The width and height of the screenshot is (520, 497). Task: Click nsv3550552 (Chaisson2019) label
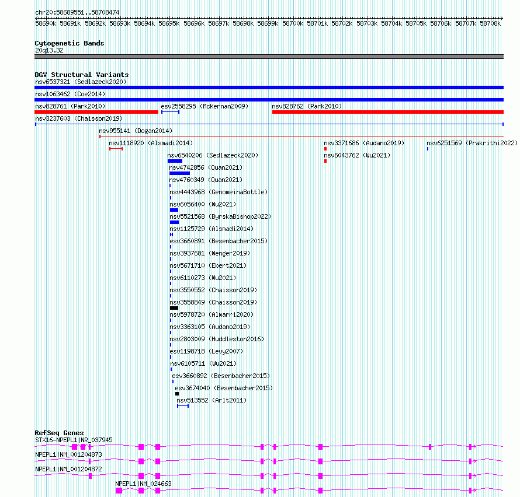point(213,290)
